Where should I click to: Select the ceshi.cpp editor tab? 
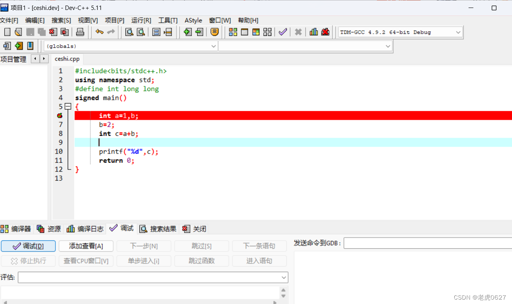click(67, 59)
